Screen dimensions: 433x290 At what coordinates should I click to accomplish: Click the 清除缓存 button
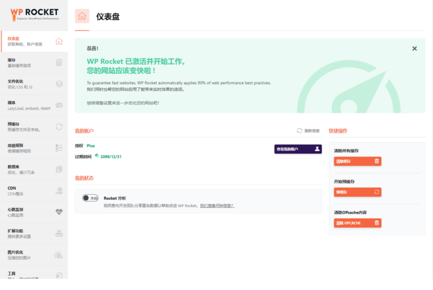[x=358, y=161]
